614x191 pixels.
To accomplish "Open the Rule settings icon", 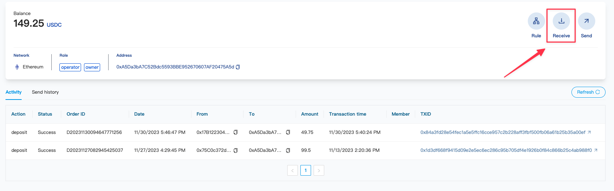I will point(536,21).
